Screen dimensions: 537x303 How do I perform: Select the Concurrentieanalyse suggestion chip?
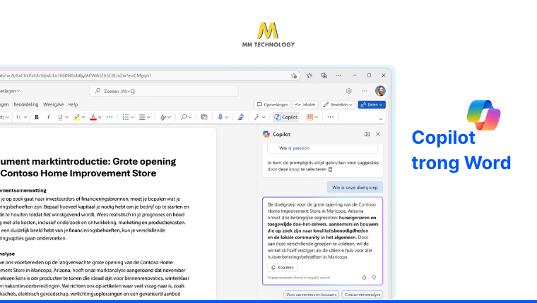tap(362, 295)
